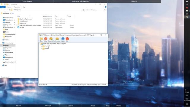The height and width of the screenshot is (107, 190).
Task: Go up one folder level in File Explorer
Action: pos(9,10)
